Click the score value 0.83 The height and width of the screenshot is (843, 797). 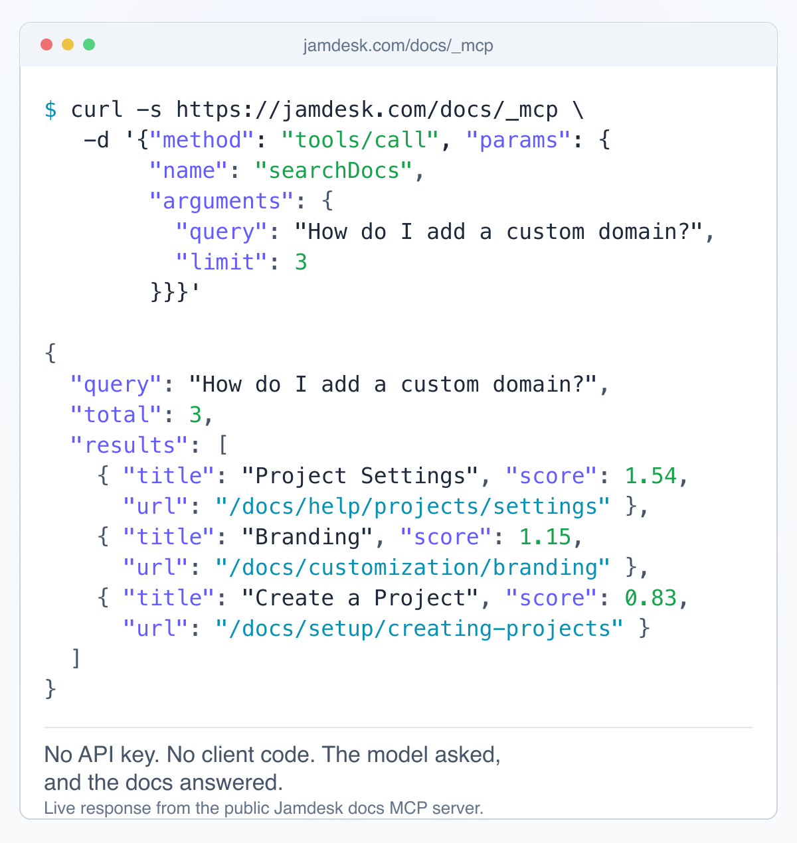(x=650, y=598)
